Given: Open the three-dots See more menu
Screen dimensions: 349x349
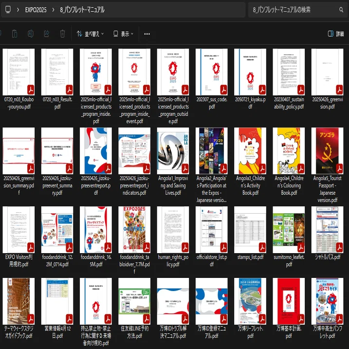Looking at the screenshot, I should [147, 34].
